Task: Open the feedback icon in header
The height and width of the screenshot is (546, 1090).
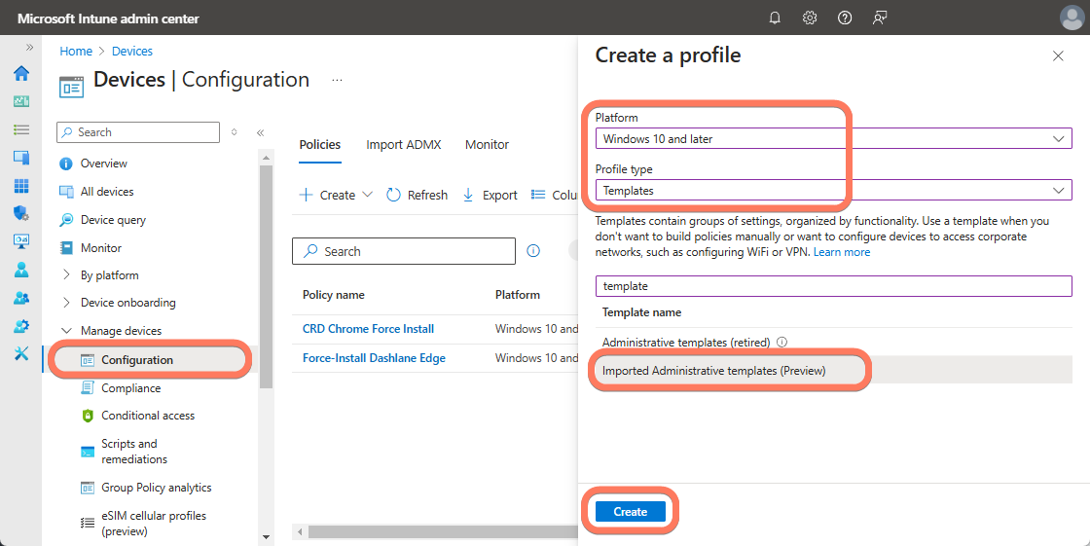Action: tap(880, 18)
